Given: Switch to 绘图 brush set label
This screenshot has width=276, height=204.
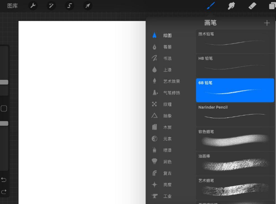Looking at the screenshot, I should (167, 36).
